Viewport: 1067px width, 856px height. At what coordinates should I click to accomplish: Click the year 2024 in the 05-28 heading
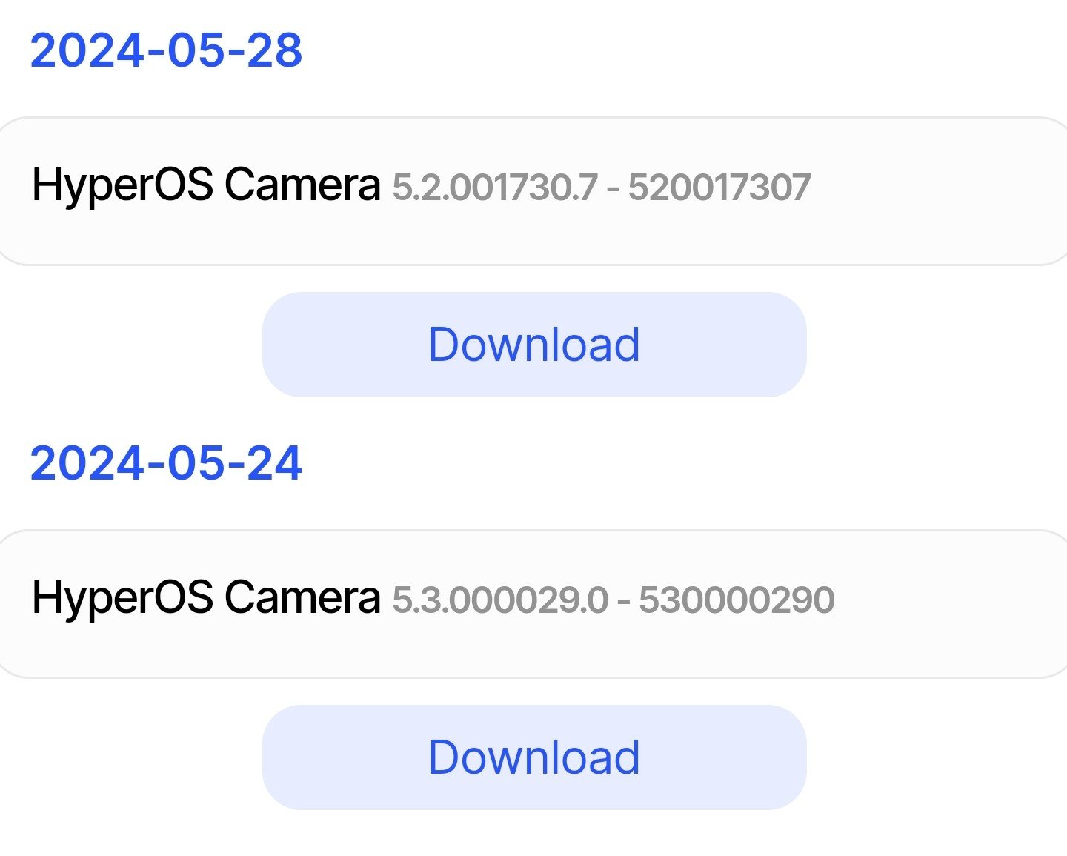86,50
